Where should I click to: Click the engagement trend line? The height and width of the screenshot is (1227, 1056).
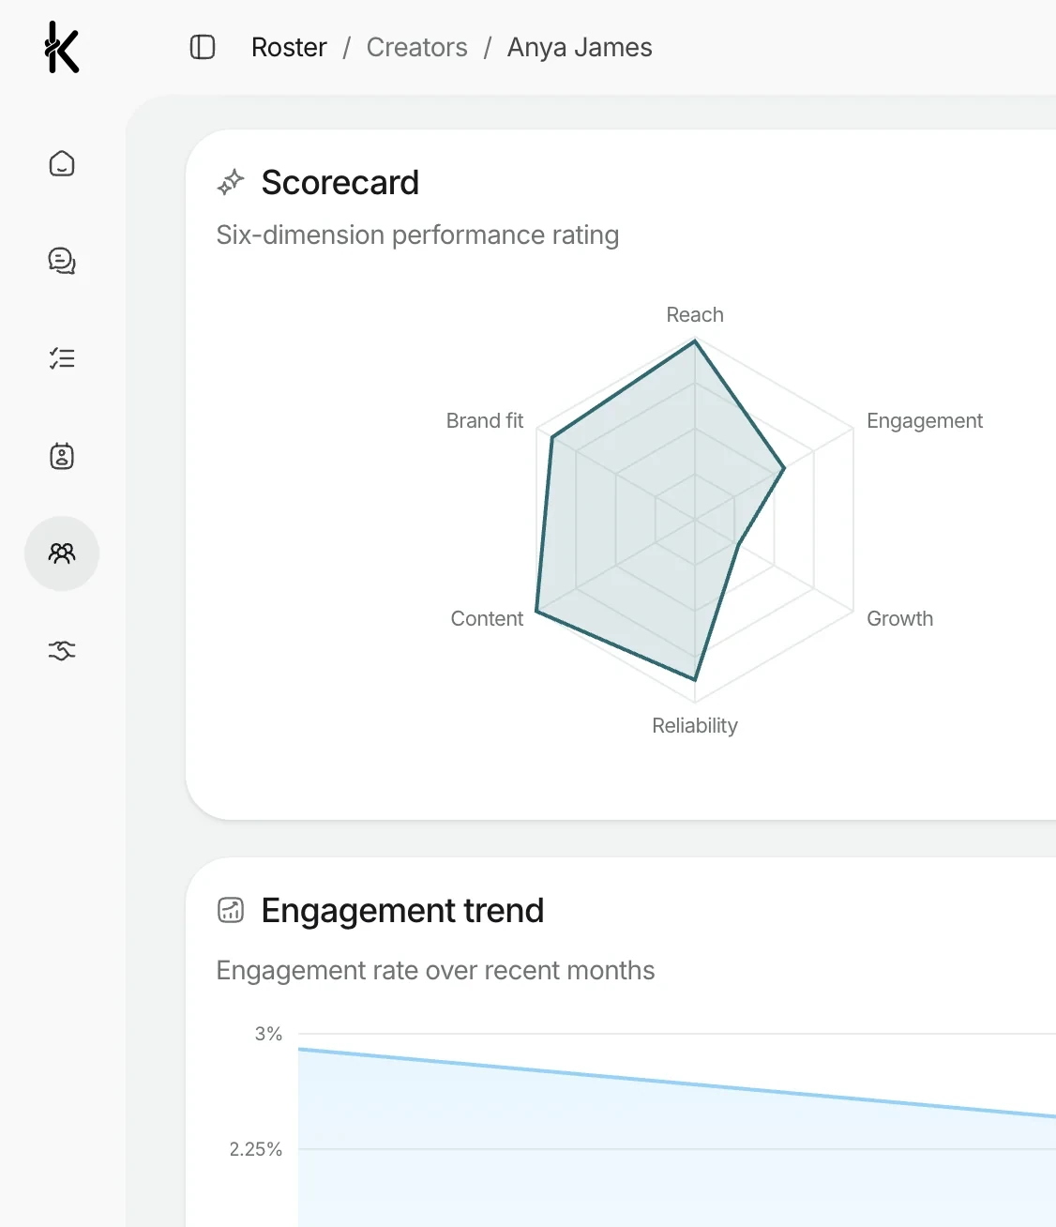coord(677,1083)
